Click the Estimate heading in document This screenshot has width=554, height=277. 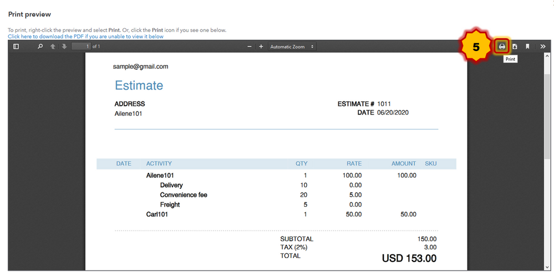click(139, 85)
